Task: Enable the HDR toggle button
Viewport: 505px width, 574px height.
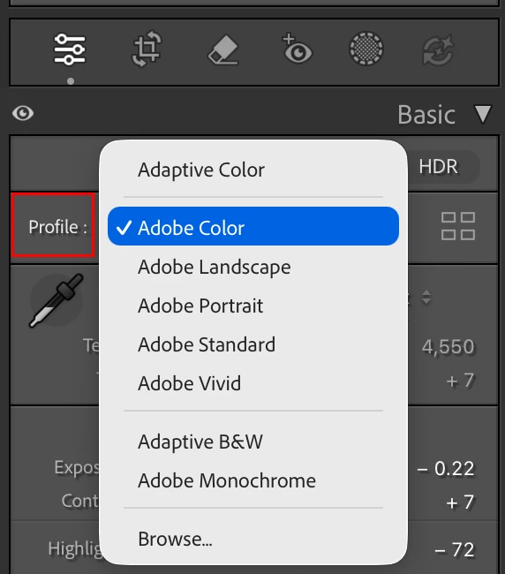Action: pos(439,167)
